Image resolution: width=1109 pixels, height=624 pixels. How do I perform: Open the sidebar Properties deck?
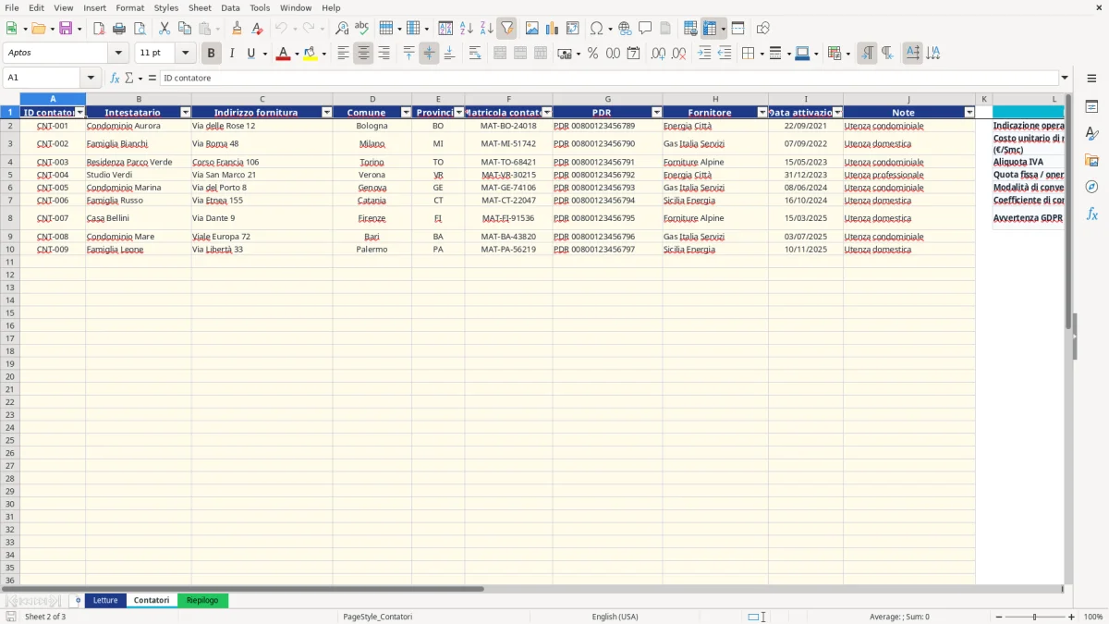(x=1091, y=107)
